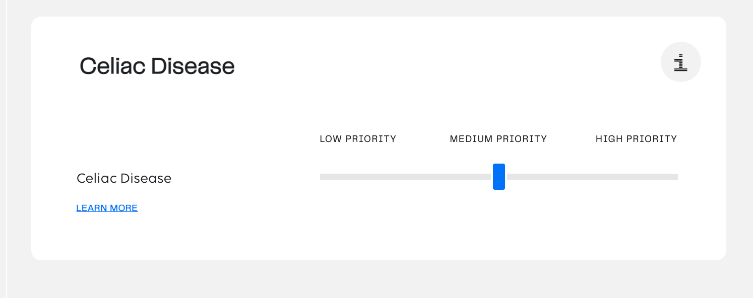Open the Celiac Disease info icon
The width and height of the screenshot is (753, 298).
[x=680, y=62]
